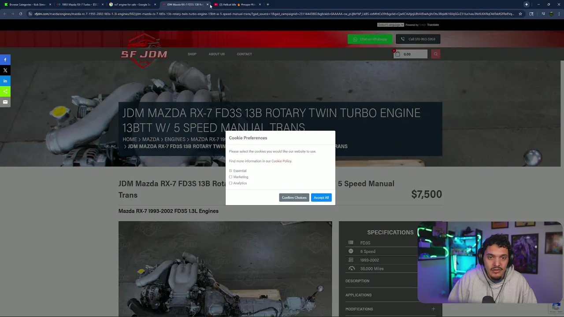Open the Chrome three-dot menu
Viewport: 564px width, 317px height.
559,14
